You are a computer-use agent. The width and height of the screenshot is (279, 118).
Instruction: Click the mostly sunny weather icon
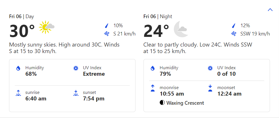47,27
